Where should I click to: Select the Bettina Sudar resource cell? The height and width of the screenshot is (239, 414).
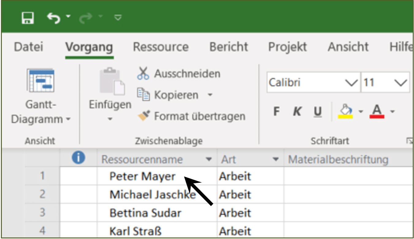157,213
